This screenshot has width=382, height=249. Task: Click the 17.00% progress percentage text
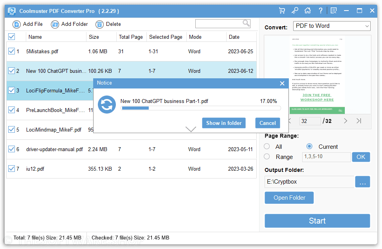pos(268,101)
